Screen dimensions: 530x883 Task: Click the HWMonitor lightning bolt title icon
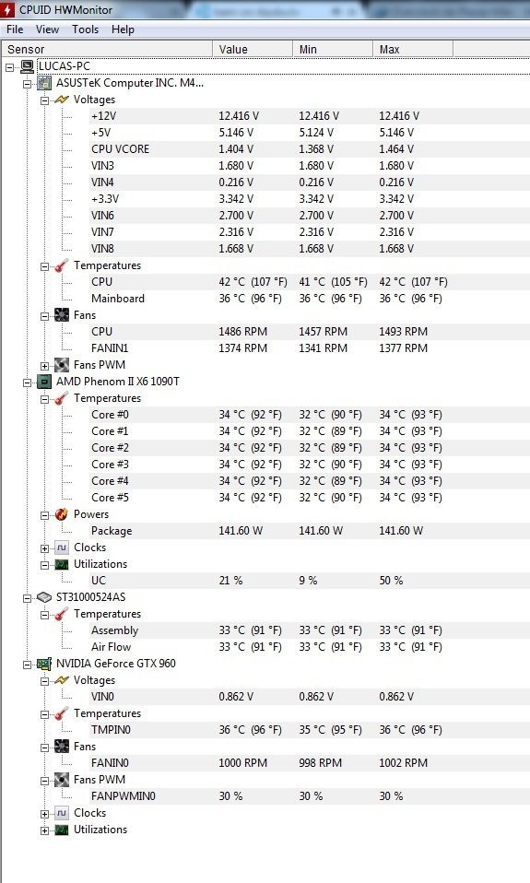click(8, 9)
